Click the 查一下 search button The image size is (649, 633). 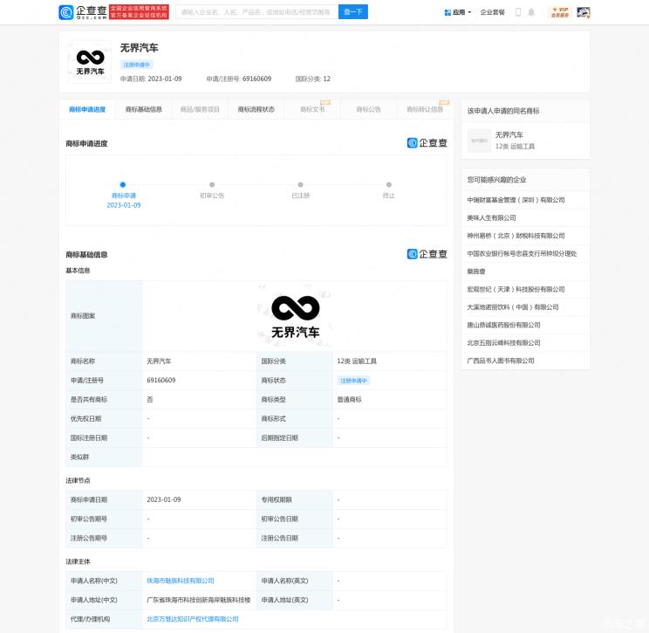pyautogui.click(x=352, y=12)
